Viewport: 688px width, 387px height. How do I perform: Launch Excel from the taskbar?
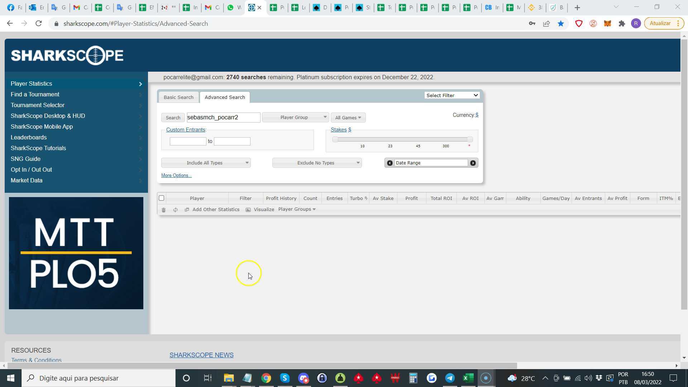point(468,378)
